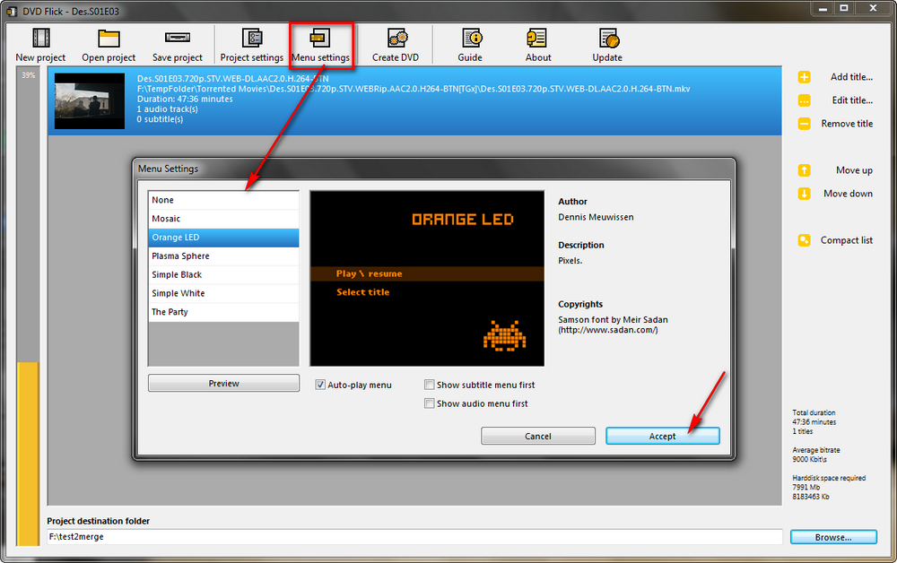Pick The Party menu template
The width and height of the screenshot is (897, 563).
[223, 312]
